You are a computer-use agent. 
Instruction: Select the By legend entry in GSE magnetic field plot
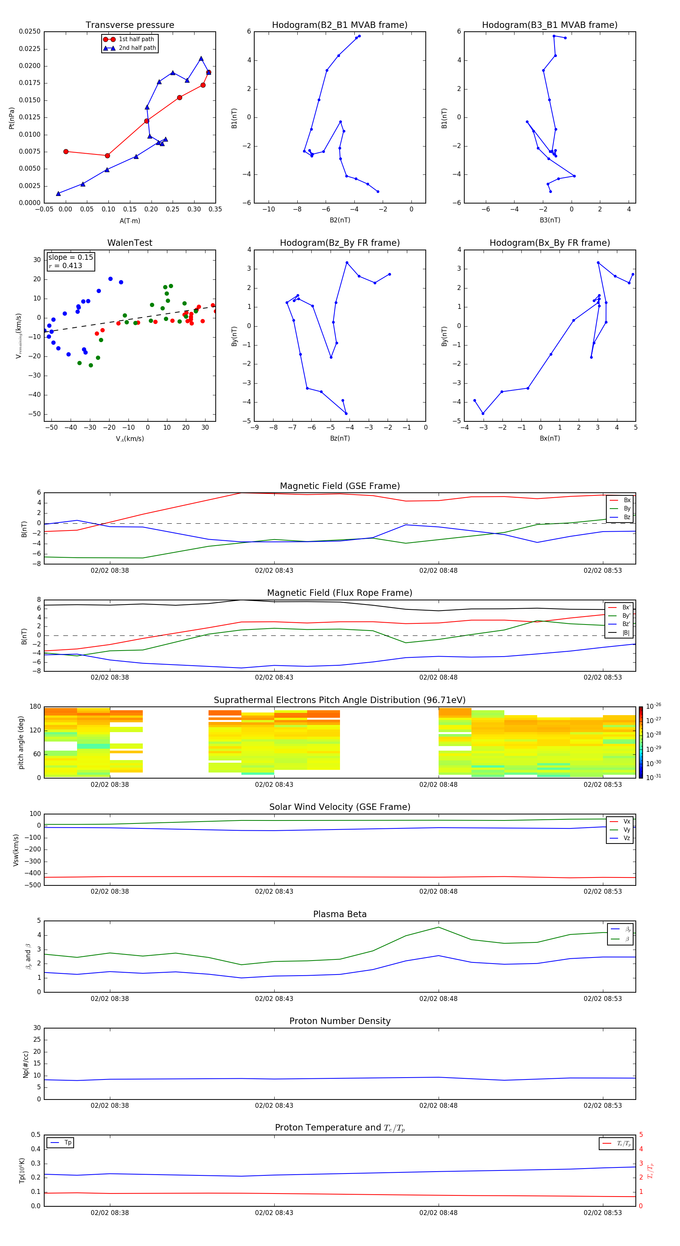pyautogui.click(x=620, y=508)
